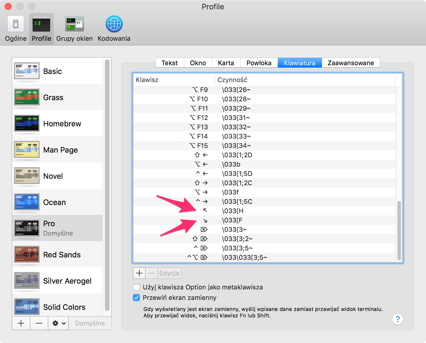The height and width of the screenshot is (343, 426).
Task: Open the Powłoka tab
Action: [259, 63]
